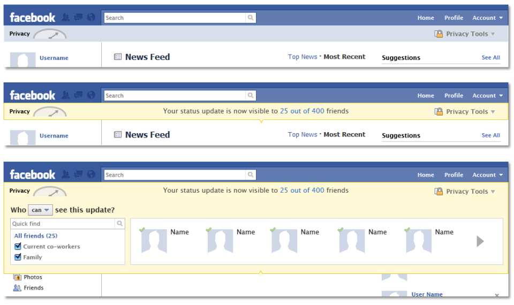The width and height of the screenshot is (514, 305).
Task: Click the magnifier icon in the Quick find box
Action: tap(119, 224)
